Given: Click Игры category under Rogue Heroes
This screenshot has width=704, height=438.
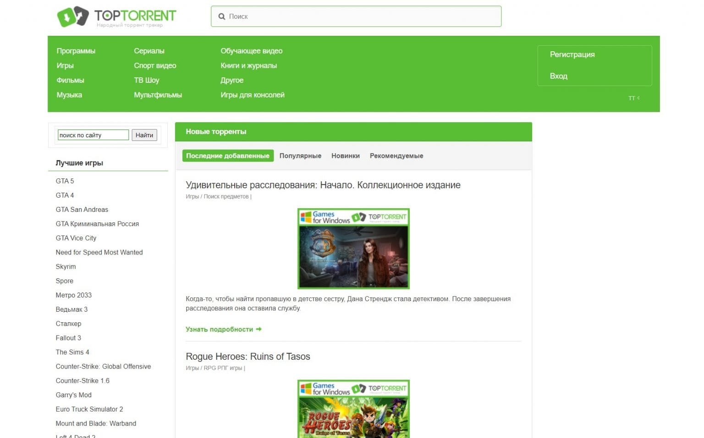Looking at the screenshot, I should point(192,368).
